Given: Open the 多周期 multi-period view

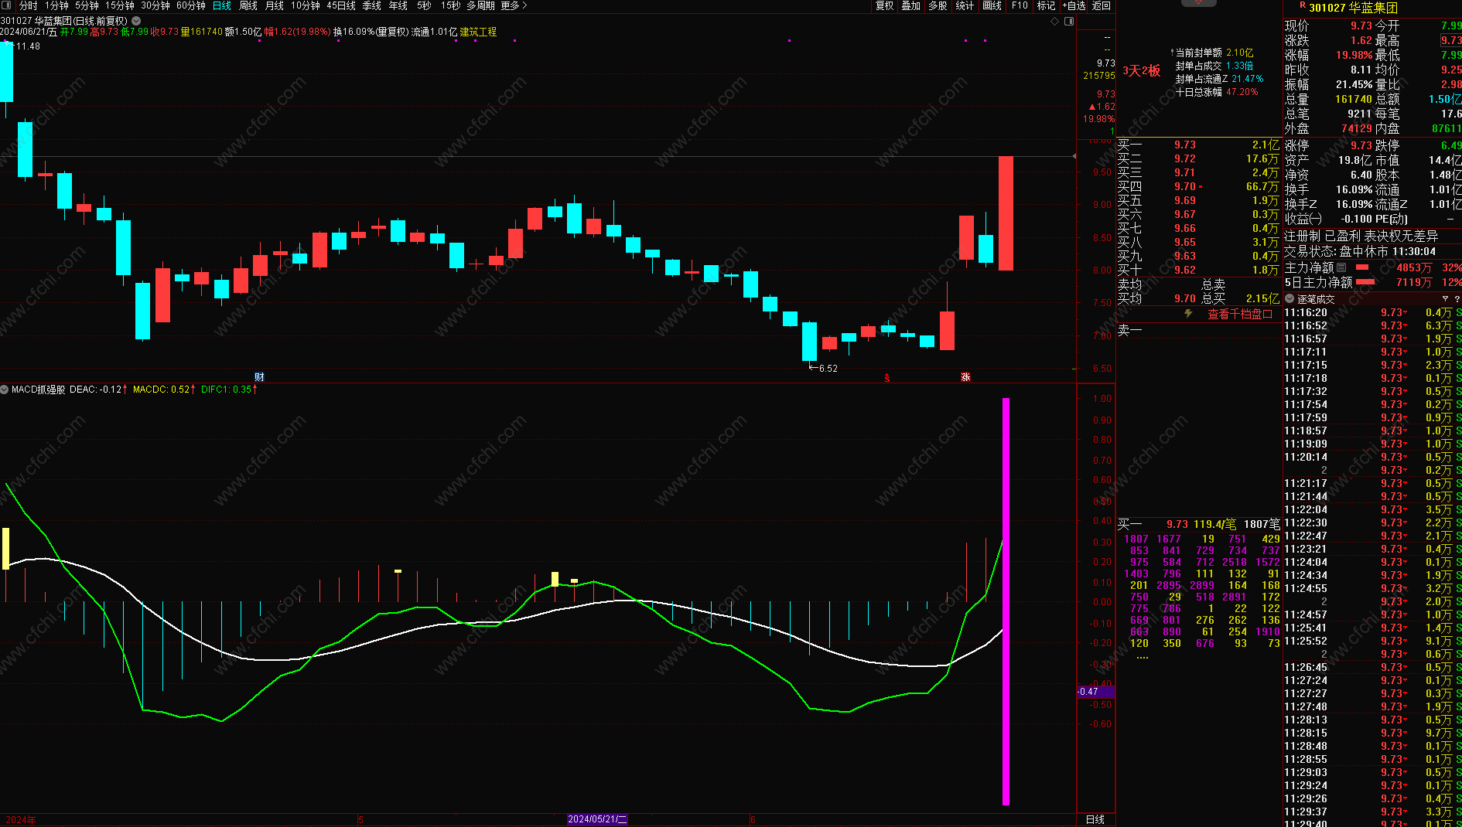Looking at the screenshot, I should (480, 5).
